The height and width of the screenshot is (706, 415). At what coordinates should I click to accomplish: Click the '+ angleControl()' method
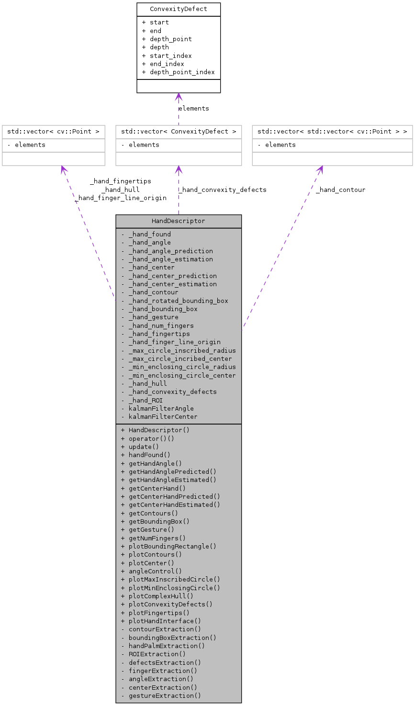point(152,571)
